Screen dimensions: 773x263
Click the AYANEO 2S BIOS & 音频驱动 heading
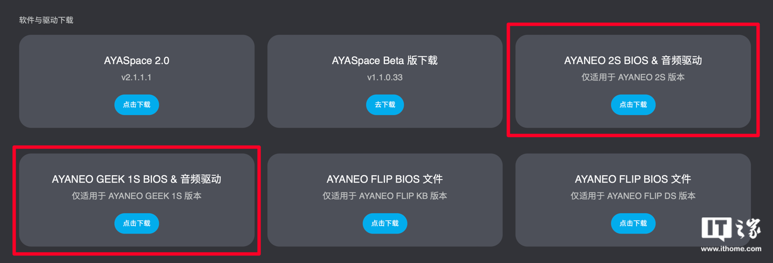coord(633,61)
